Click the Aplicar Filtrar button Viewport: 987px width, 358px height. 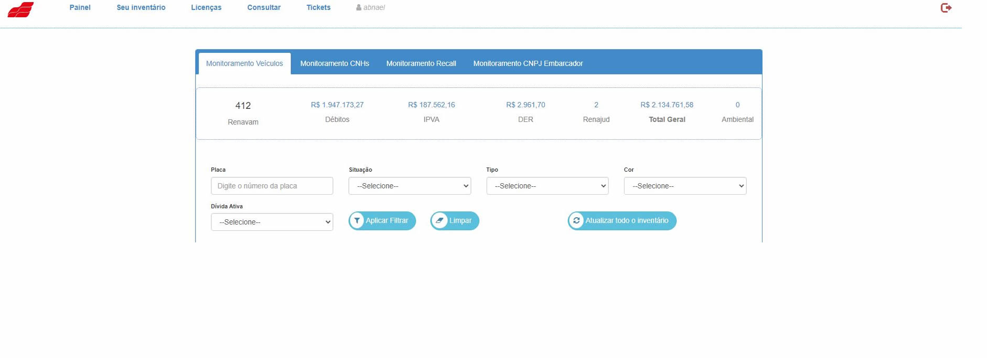pos(382,221)
